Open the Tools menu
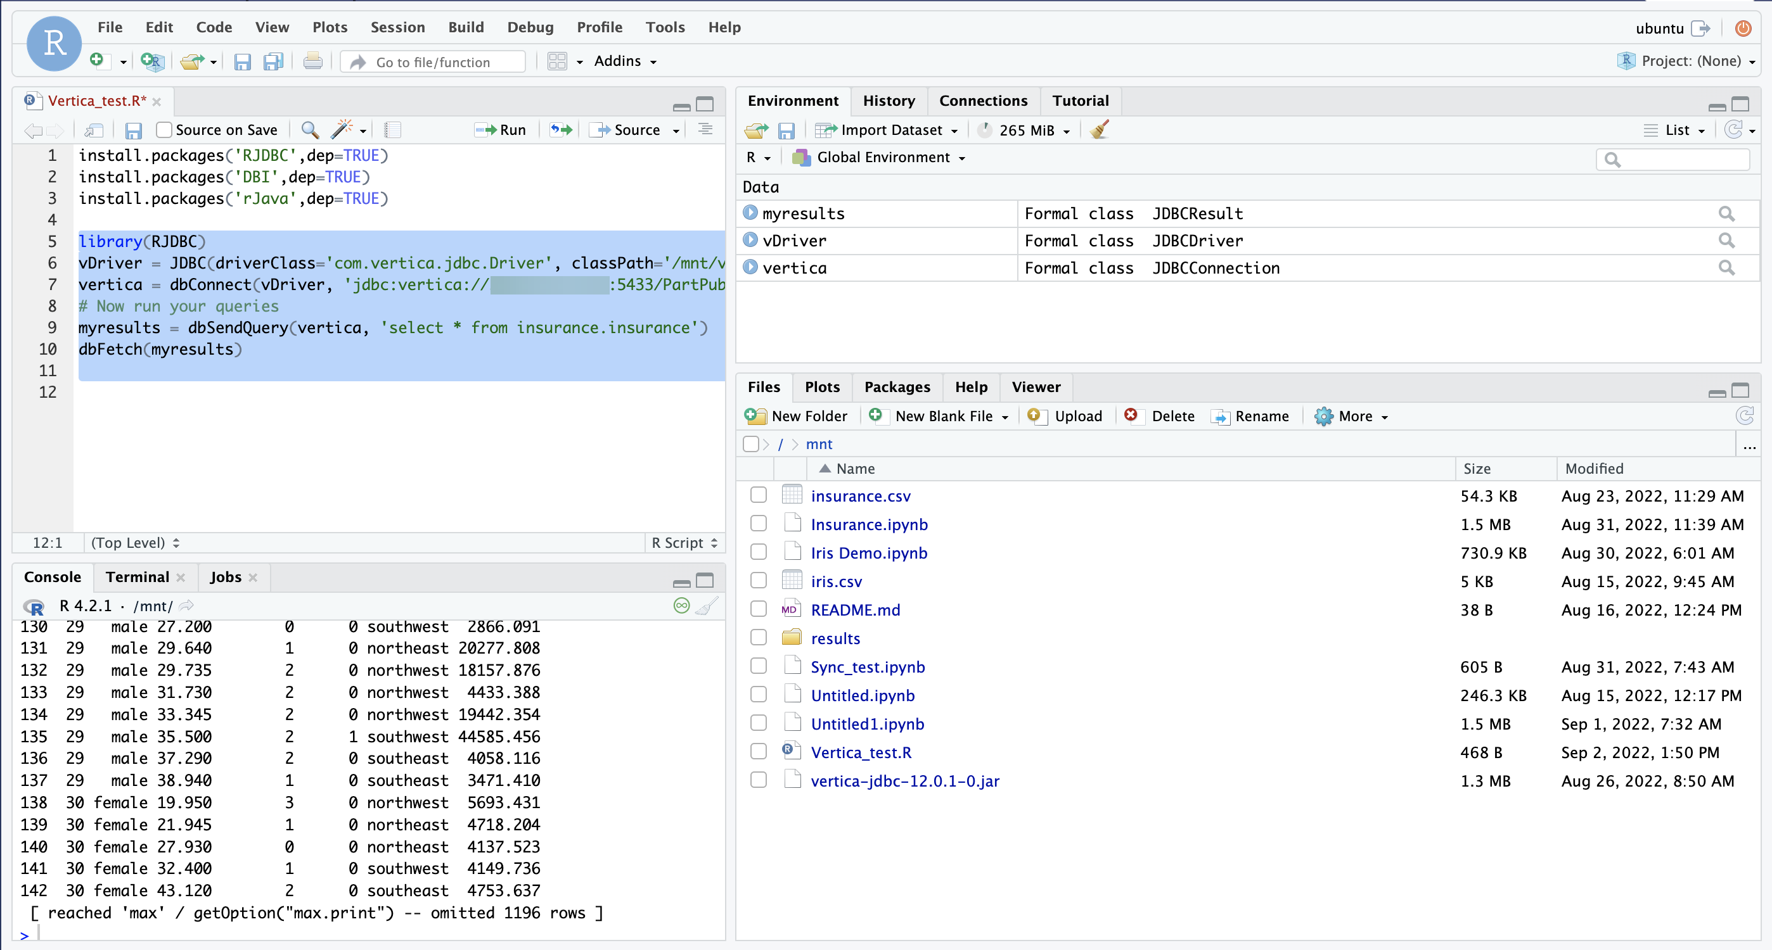 click(x=664, y=27)
